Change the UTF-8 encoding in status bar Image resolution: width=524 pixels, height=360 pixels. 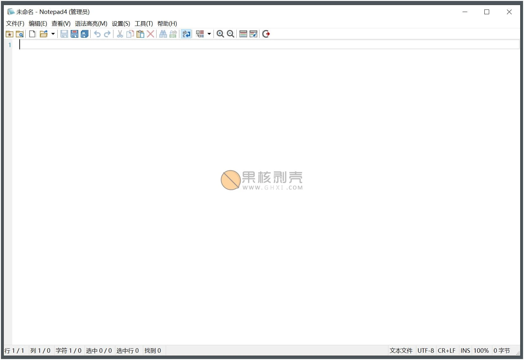[425, 351]
